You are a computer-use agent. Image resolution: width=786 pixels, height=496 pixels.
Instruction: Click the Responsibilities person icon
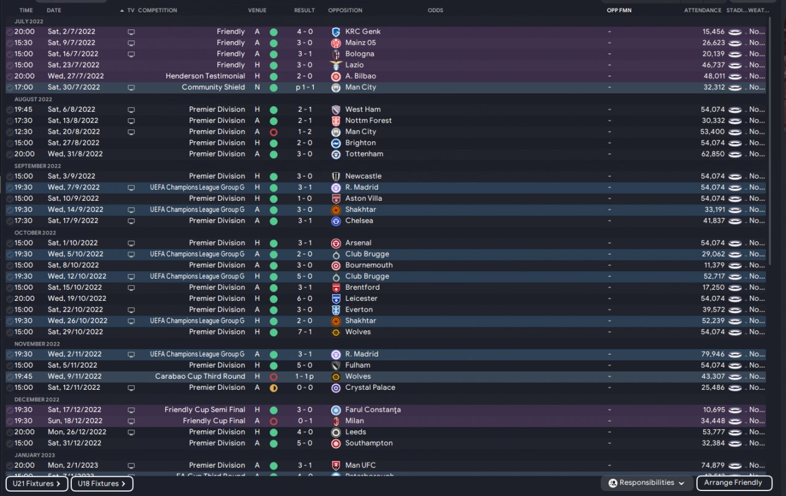pyautogui.click(x=612, y=483)
